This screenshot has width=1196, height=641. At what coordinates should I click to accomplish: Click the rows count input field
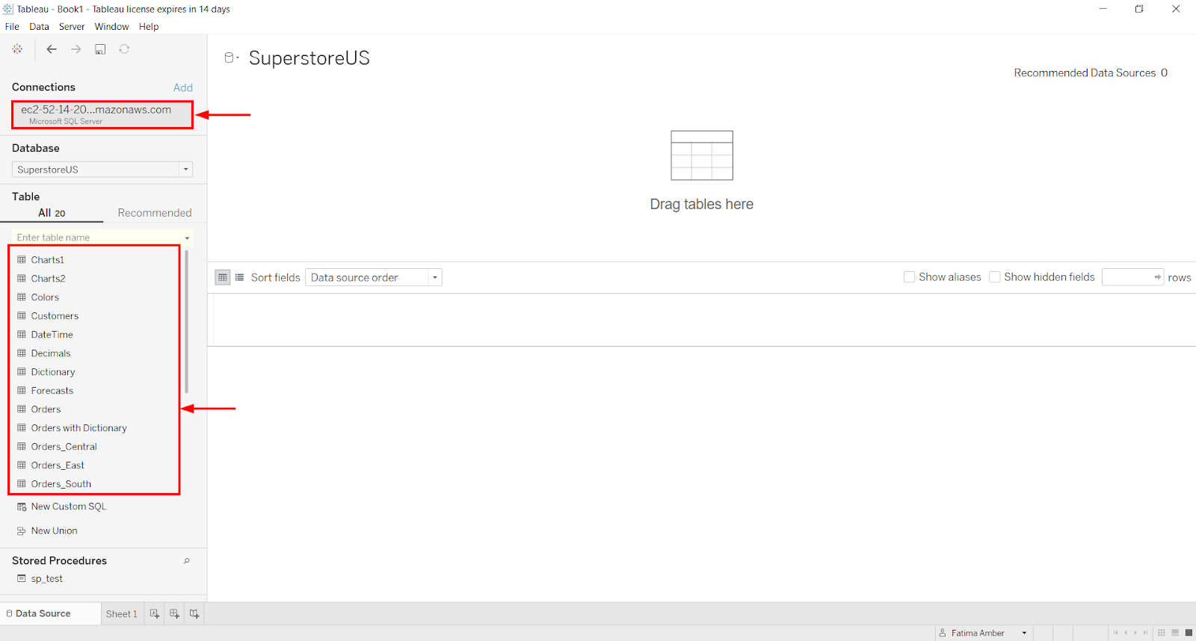click(1128, 277)
